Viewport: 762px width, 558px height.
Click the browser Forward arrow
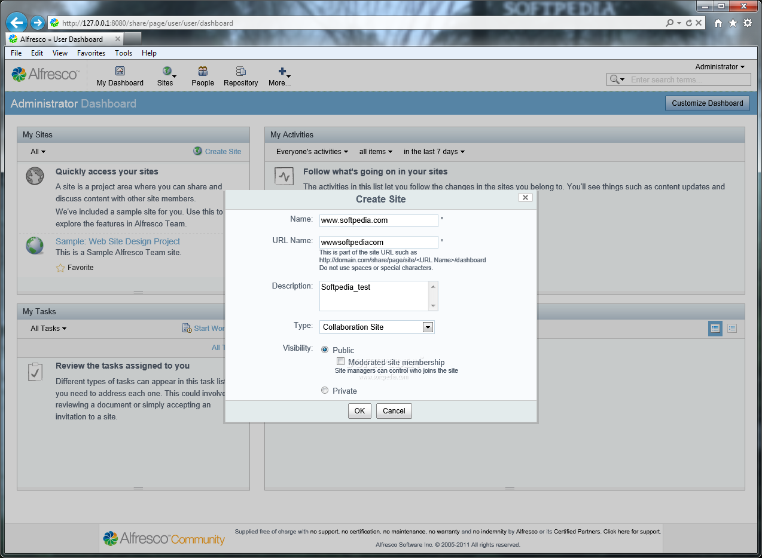click(37, 23)
